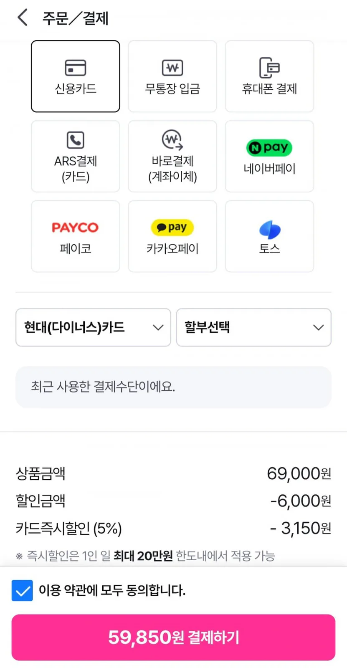This screenshot has width=347, height=668.
Task: Tap the 이용 약관에 모두 동의합니다 text
Action: click(x=112, y=590)
